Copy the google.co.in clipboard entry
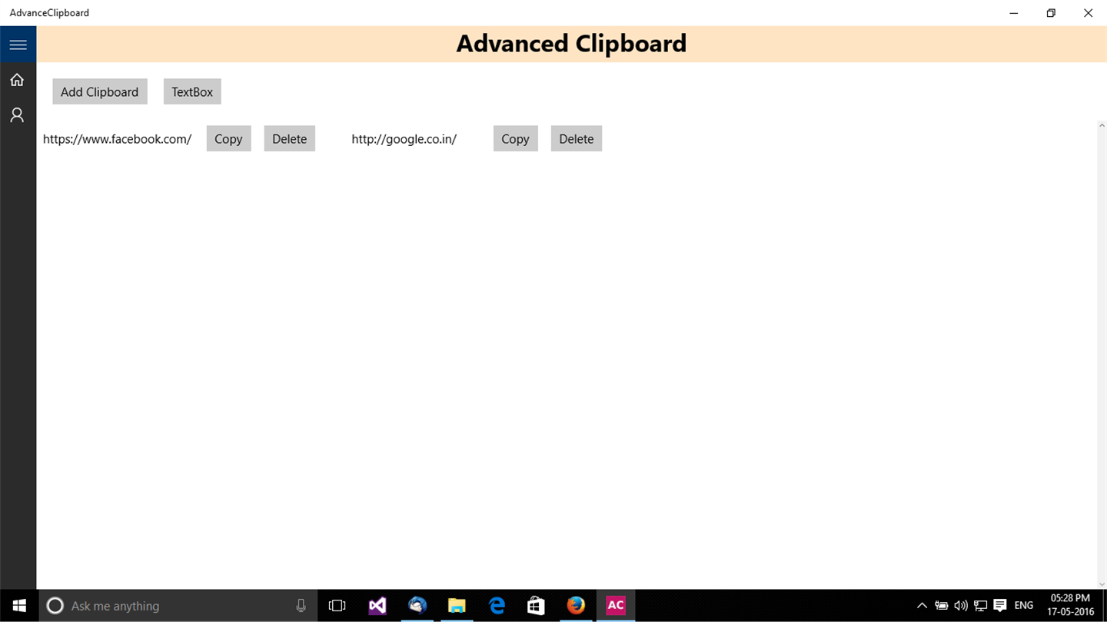Screen dimensions: 1107x622 pos(516,138)
